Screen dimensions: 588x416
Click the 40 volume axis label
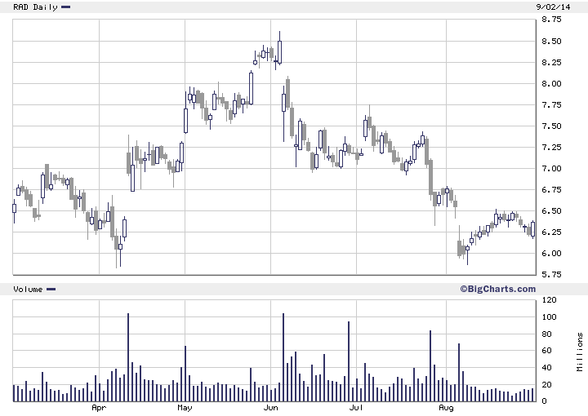click(546, 367)
